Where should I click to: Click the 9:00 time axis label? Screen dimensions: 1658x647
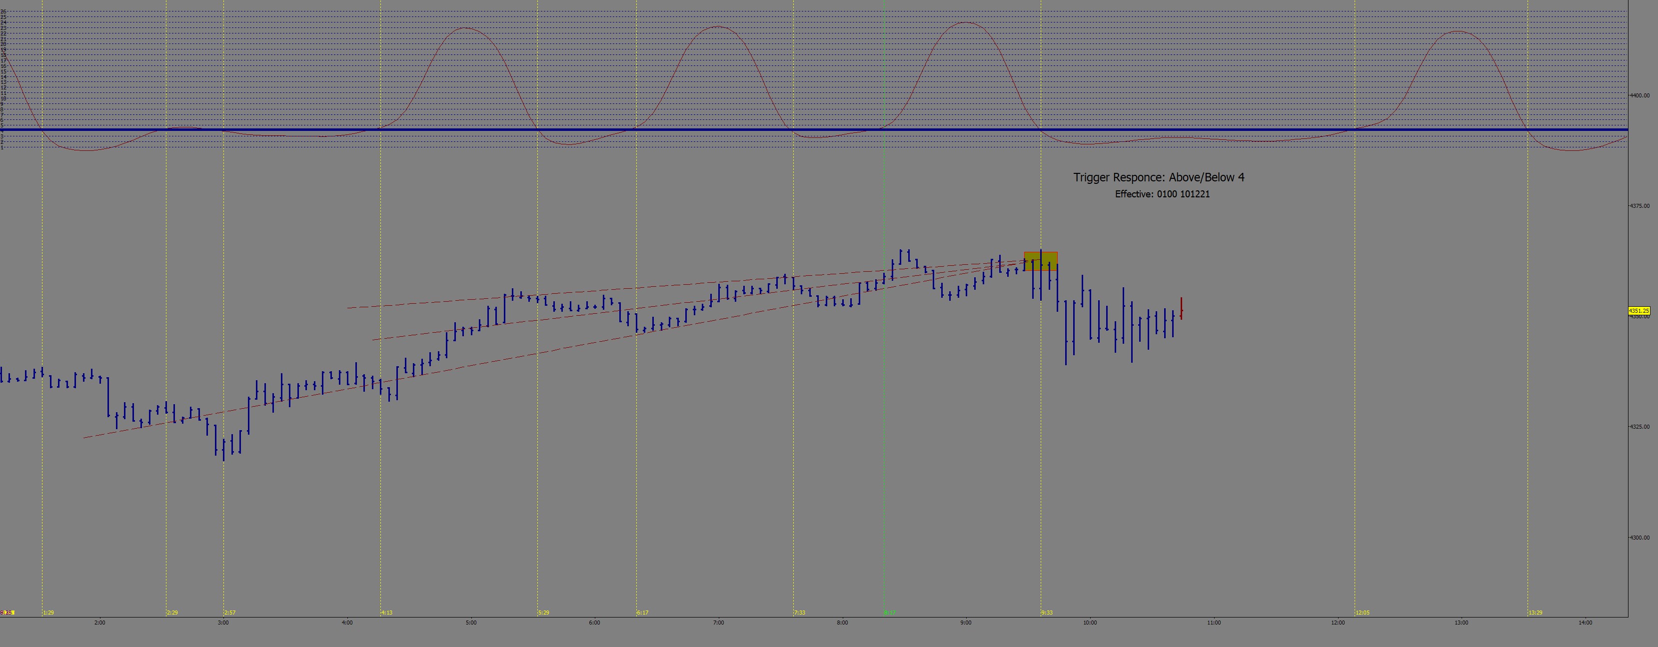(x=966, y=623)
